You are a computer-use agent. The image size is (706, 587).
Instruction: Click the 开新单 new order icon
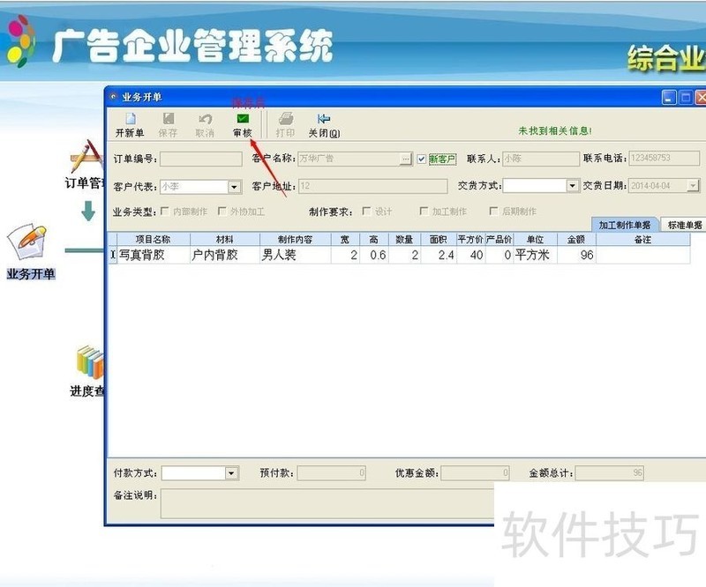(x=130, y=119)
